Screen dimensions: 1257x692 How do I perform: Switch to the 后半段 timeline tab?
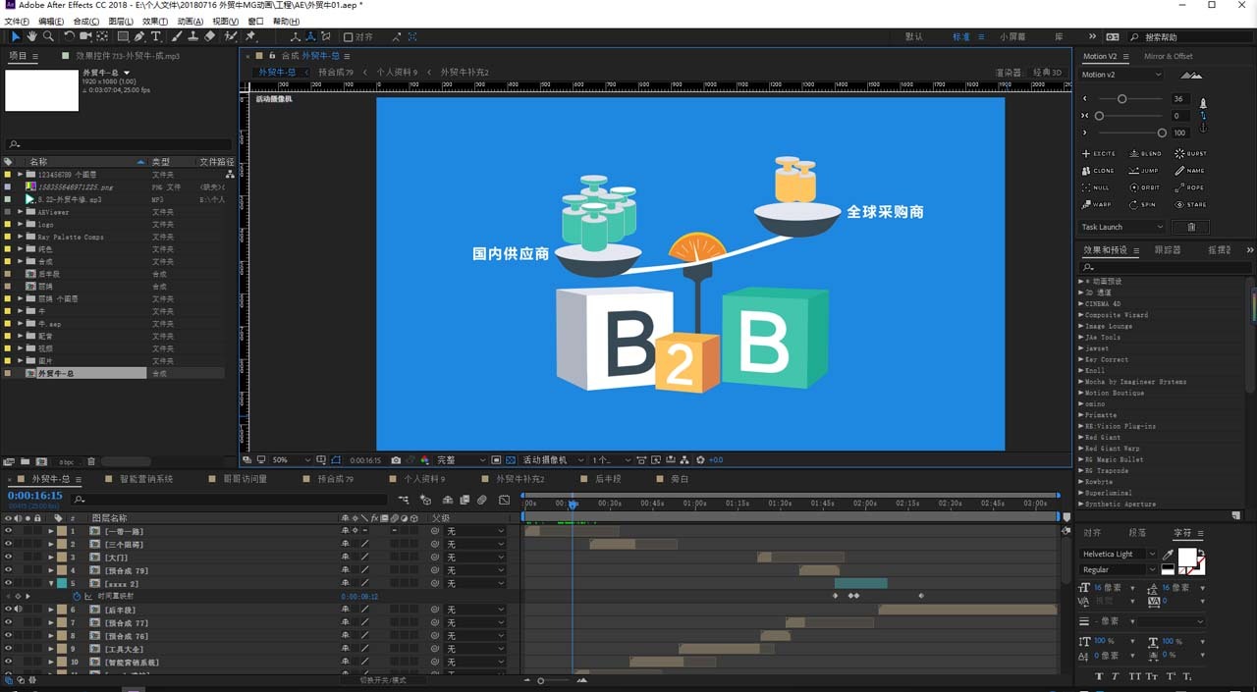click(608, 479)
